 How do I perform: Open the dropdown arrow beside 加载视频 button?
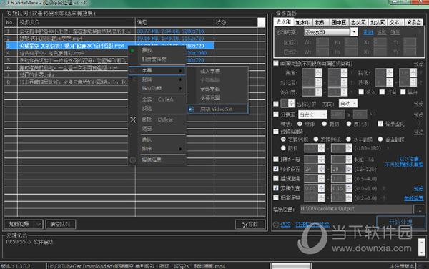[39, 224]
